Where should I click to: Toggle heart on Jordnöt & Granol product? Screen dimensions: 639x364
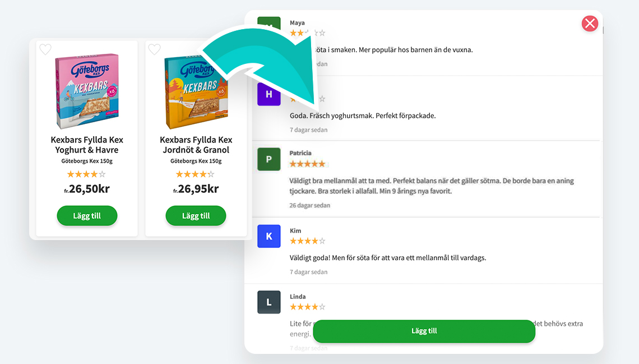pyautogui.click(x=154, y=49)
